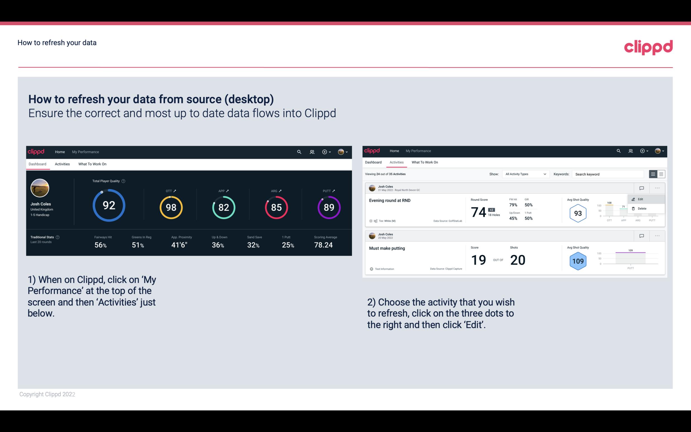691x432 pixels.
Task: Click the three dots menu on Evening round
Action: pyautogui.click(x=658, y=188)
